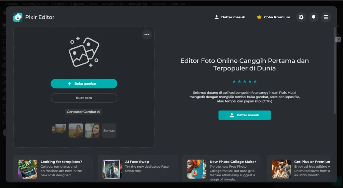Open the notifications bell

point(314,17)
